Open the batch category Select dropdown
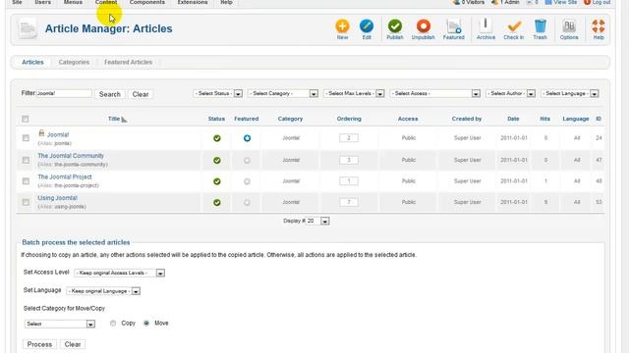Viewport: 629px width, 353px height. click(x=60, y=324)
